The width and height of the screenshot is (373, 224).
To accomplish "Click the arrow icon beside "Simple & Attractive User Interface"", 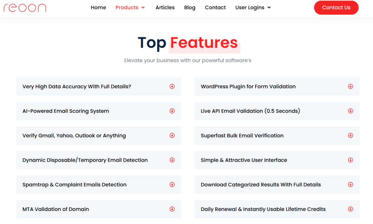I will pos(350,160).
